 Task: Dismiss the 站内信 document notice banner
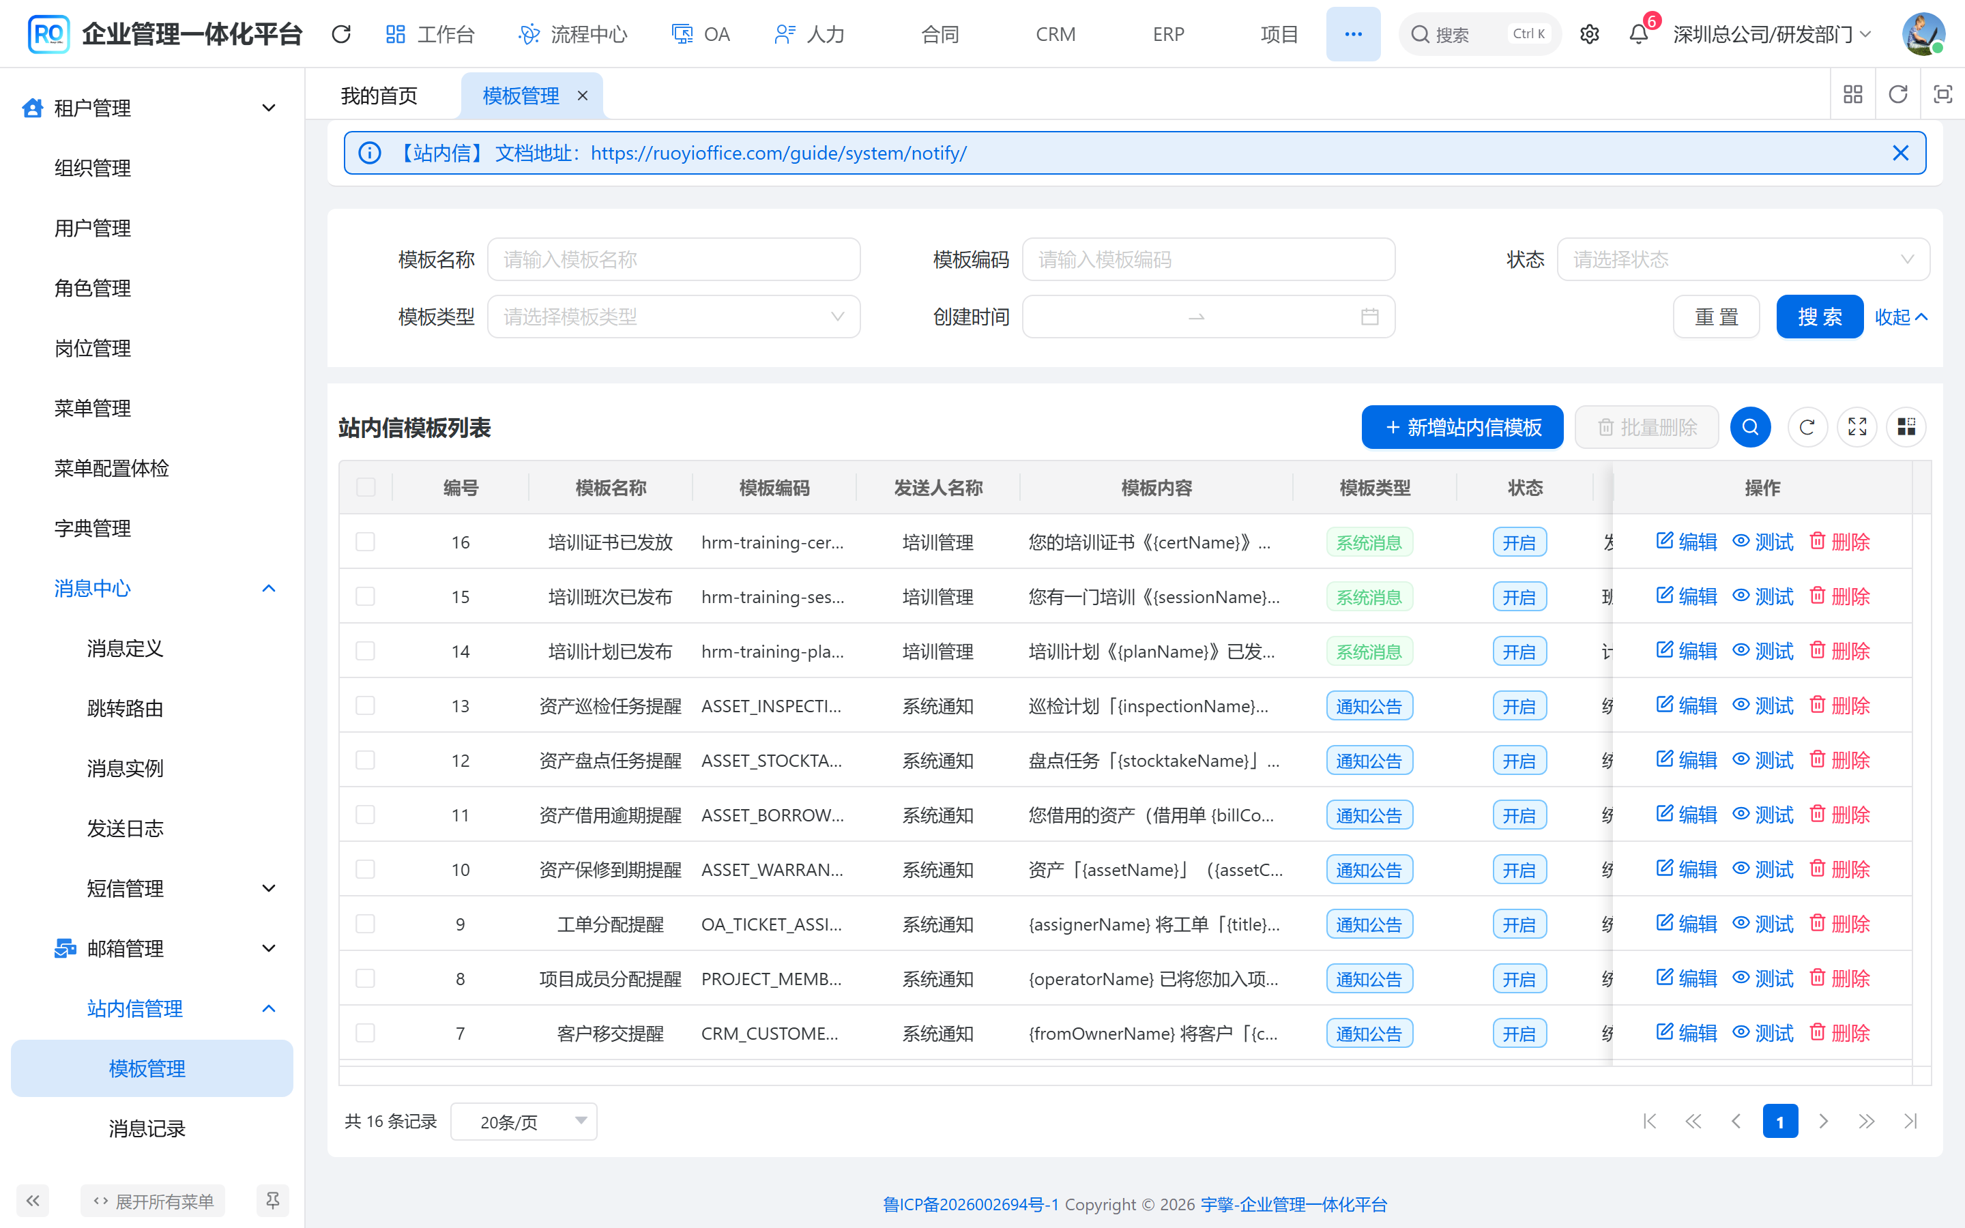tap(1900, 153)
